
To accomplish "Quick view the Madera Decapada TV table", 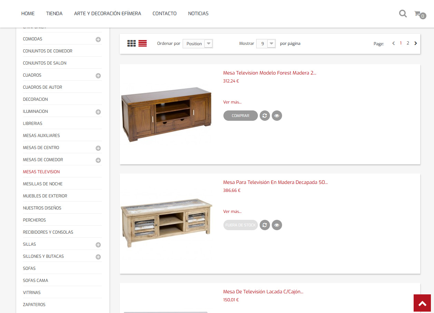I will coord(277,225).
